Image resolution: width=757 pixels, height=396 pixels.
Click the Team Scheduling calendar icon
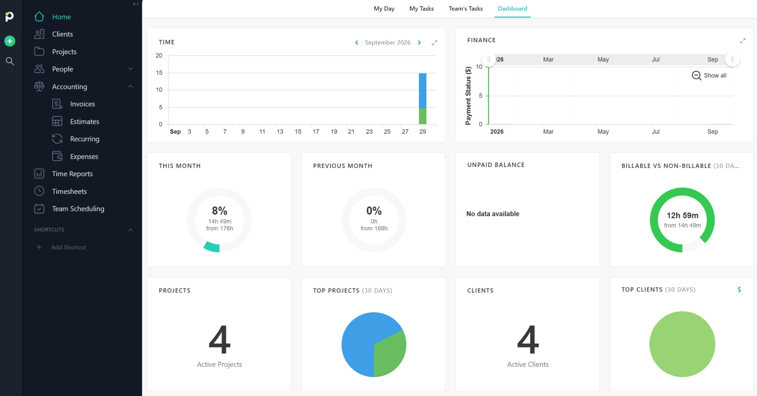pos(39,209)
